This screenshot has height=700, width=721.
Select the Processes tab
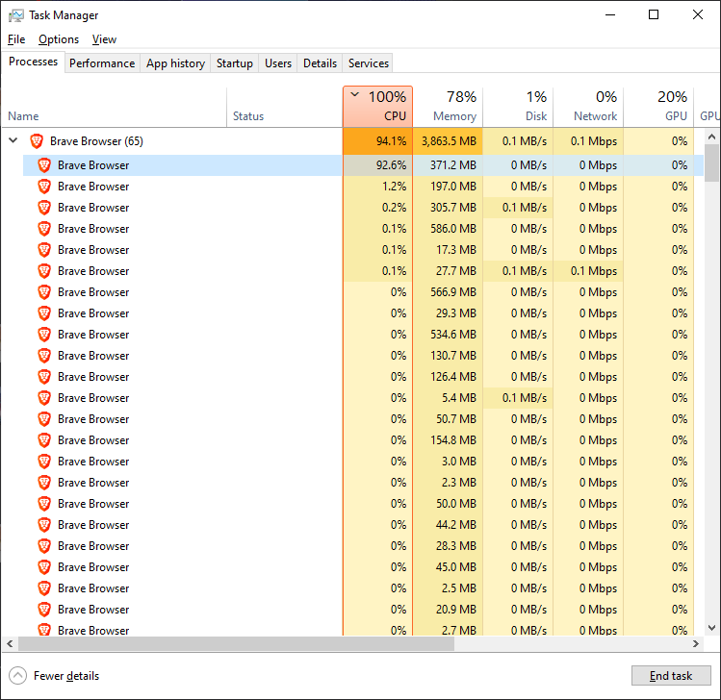pyautogui.click(x=33, y=62)
